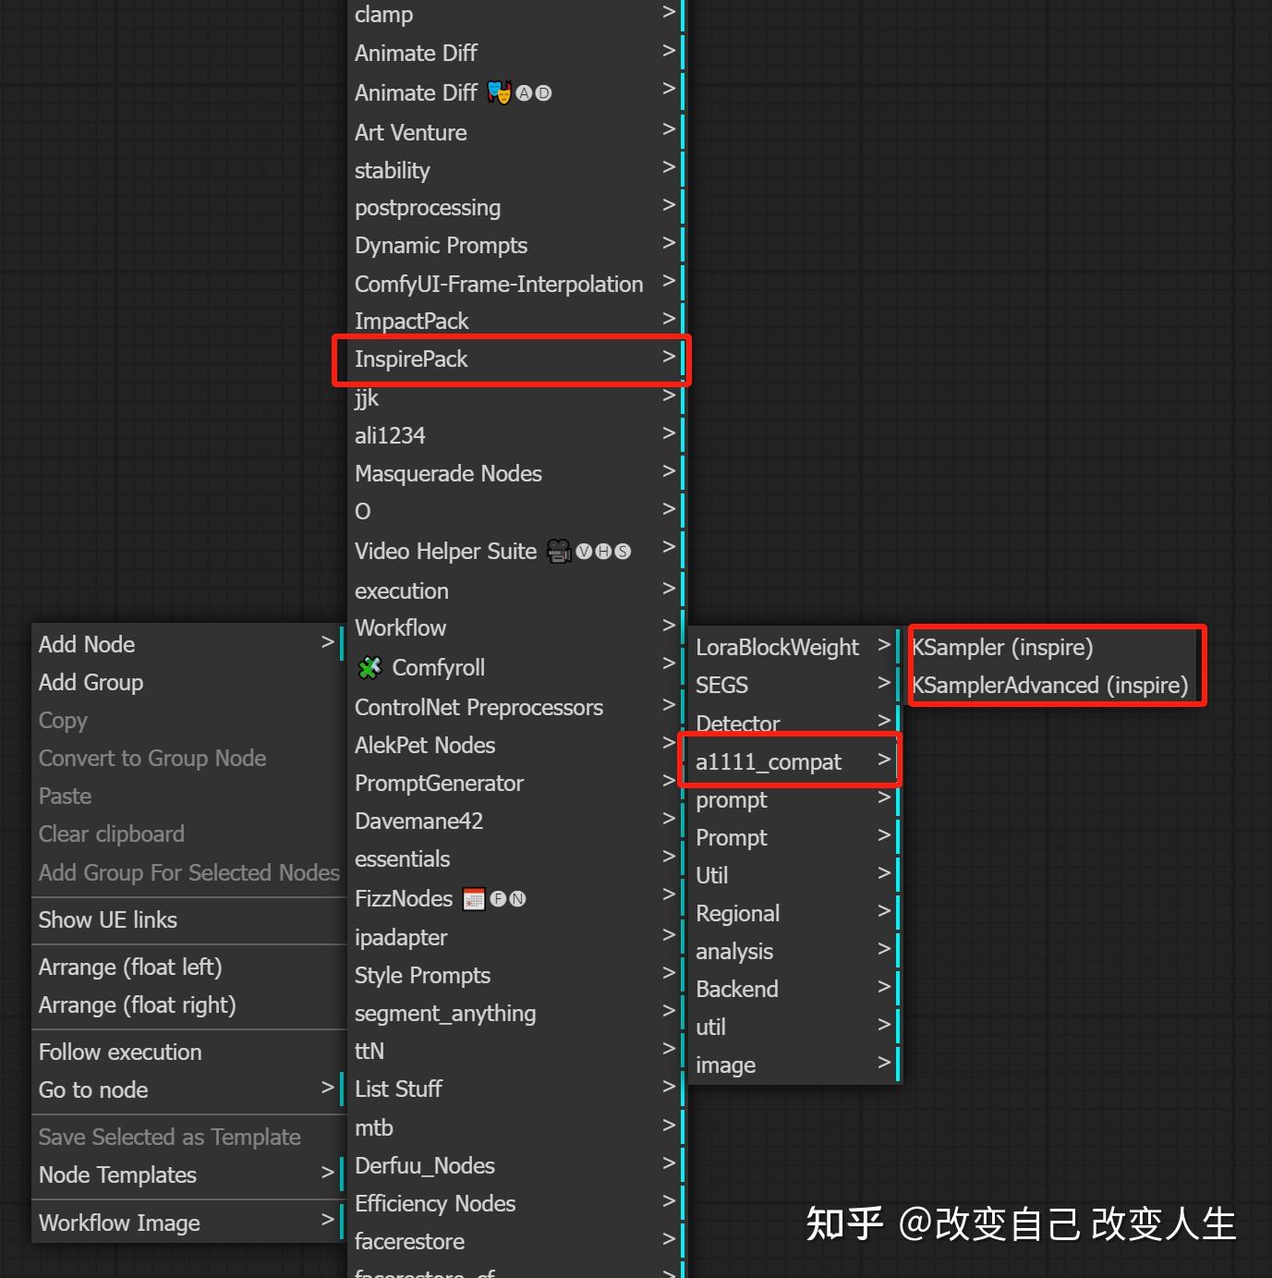Open ComfyUI-Frame-Interpolation category
Image resolution: width=1272 pixels, height=1278 pixels.
point(516,284)
